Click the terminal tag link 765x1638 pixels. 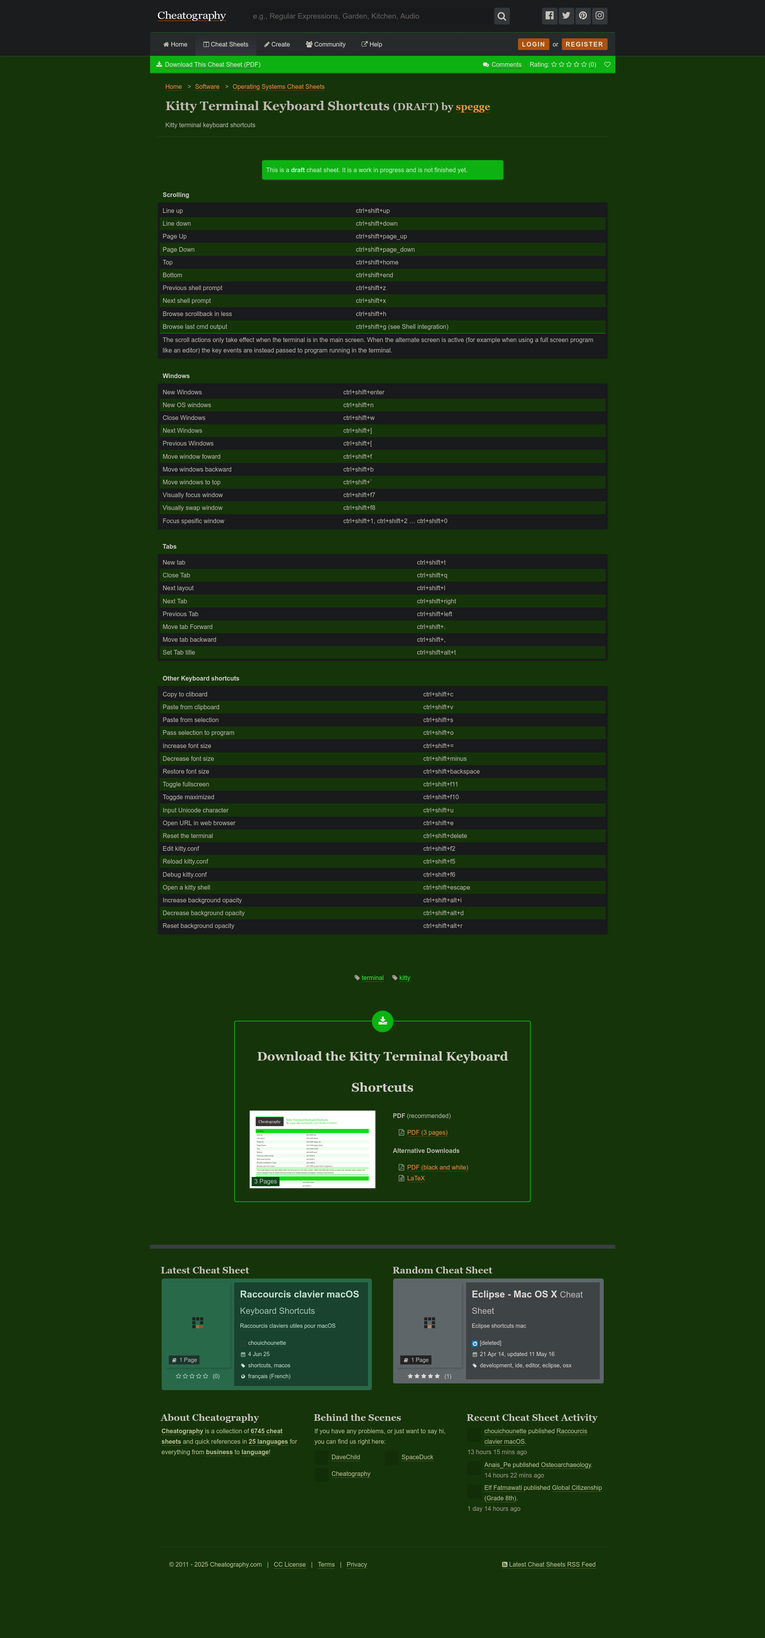373,977
